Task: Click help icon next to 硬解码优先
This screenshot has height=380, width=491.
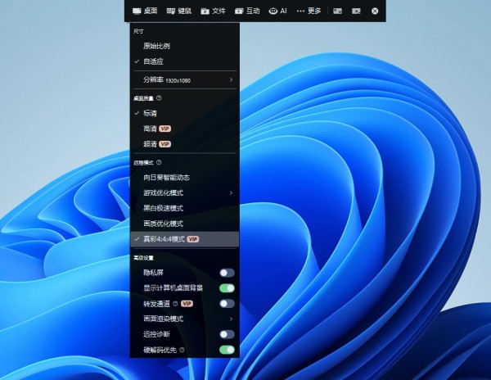Action: (182, 350)
